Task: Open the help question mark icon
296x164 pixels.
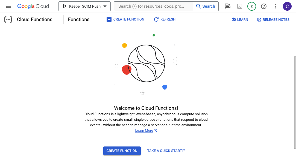Action: 264,6
